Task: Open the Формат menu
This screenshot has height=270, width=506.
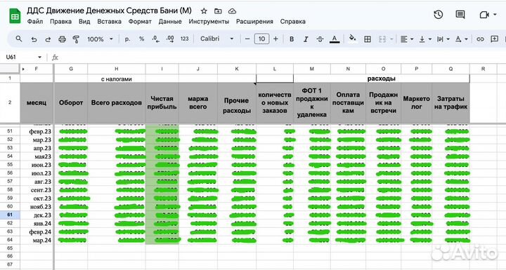Action: (140, 22)
